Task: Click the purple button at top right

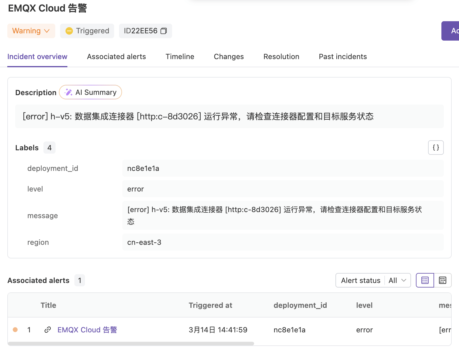Action: 450,31
